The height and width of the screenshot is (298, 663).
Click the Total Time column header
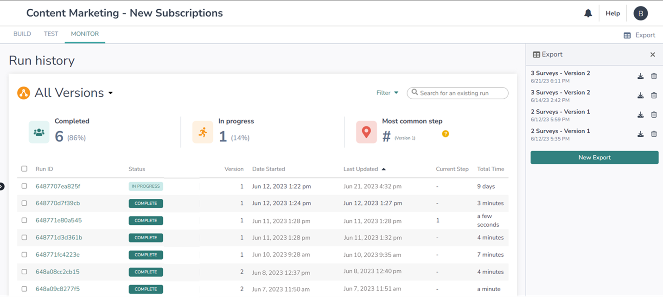coord(491,169)
